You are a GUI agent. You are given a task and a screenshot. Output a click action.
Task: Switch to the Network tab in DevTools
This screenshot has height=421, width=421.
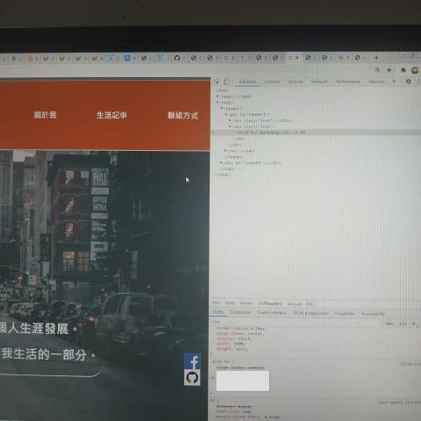pos(319,82)
